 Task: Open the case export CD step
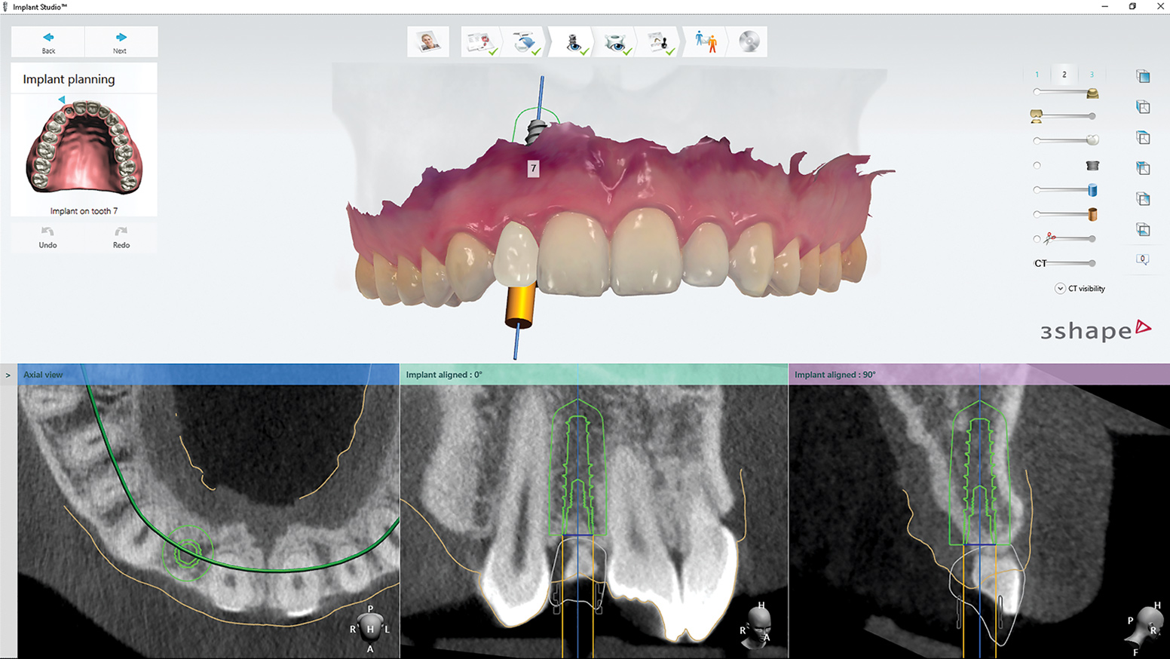tap(747, 41)
